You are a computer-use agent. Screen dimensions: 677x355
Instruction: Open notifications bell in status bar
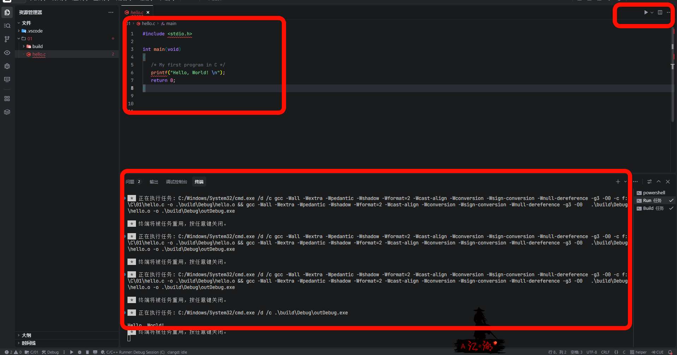[x=670, y=352]
